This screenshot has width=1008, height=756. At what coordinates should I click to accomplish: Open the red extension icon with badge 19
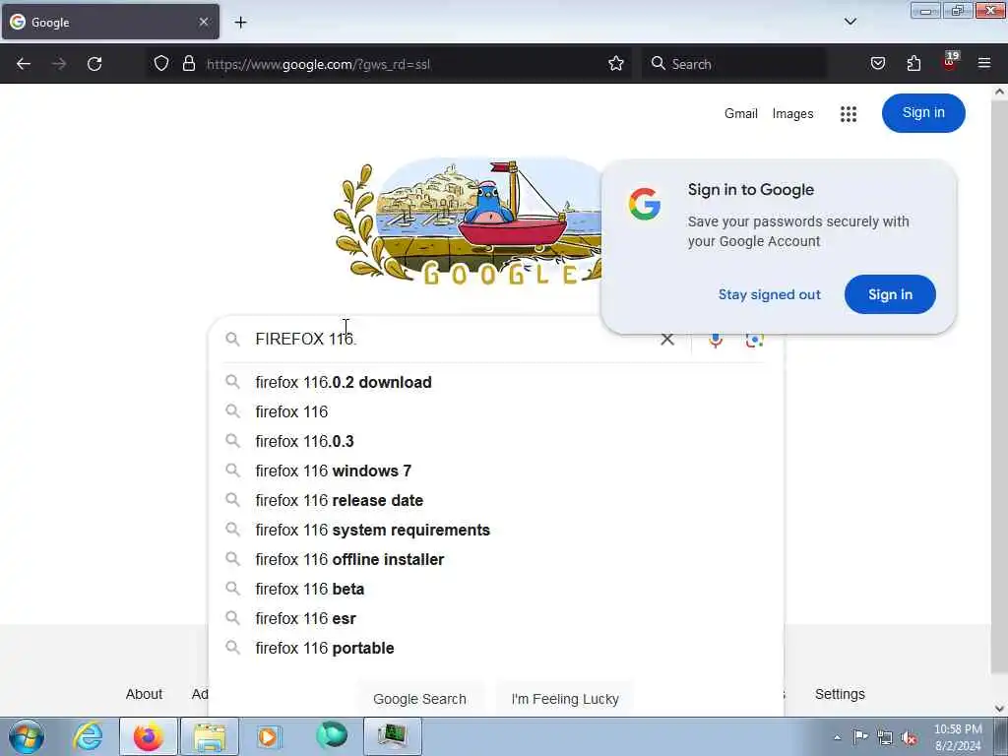pyautogui.click(x=950, y=62)
